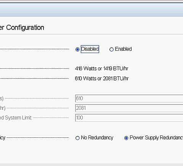Select the Disabled radio button
The image size is (183, 166).
(77, 49)
